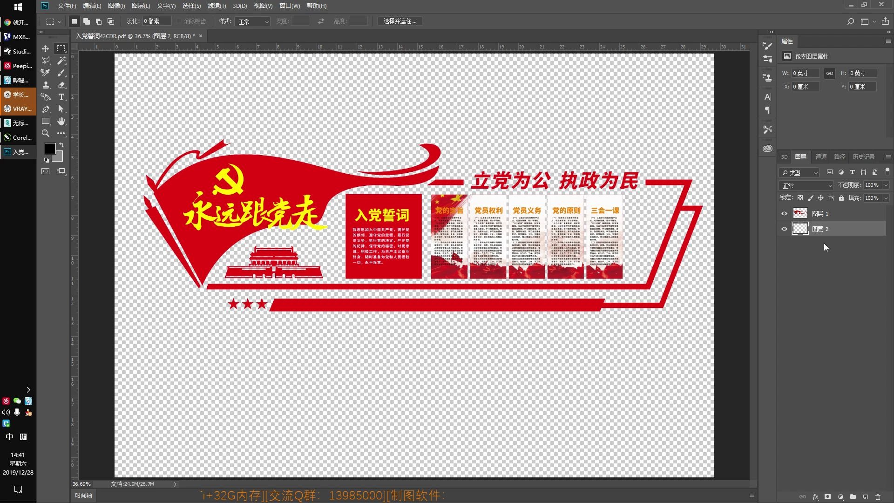
Task: Open the three-dot Edit Toolbar menu
Action: (61, 133)
